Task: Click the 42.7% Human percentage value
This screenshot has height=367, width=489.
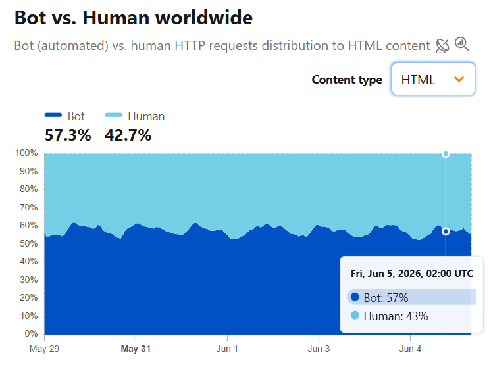Action: pyautogui.click(x=128, y=135)
